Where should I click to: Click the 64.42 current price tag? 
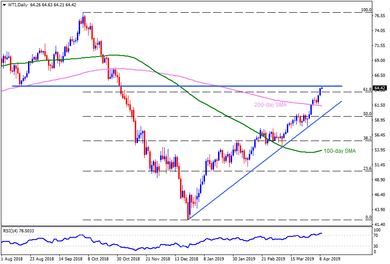380,88
